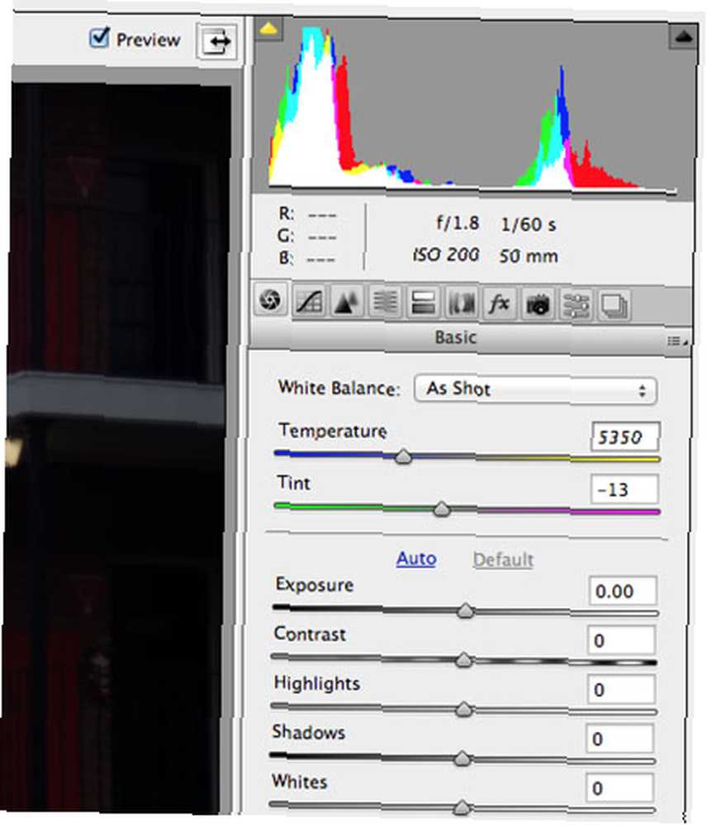
Task: Click the f/1.8 aperture readout
Action: coord(458,223)
